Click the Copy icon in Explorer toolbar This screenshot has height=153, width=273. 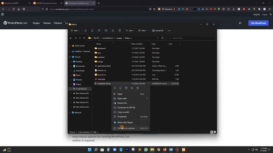(92, 31)
